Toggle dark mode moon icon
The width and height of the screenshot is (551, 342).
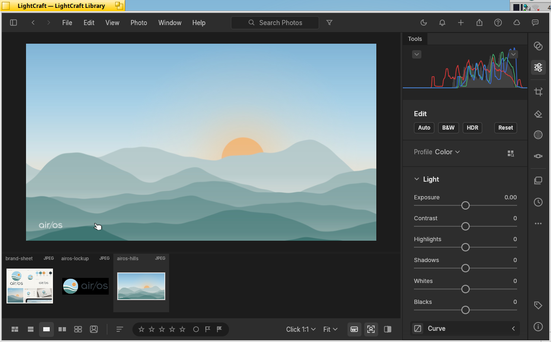(424, 22)
